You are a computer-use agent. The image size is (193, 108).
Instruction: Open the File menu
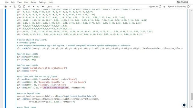pyautogui.click(x=7, y=2)
